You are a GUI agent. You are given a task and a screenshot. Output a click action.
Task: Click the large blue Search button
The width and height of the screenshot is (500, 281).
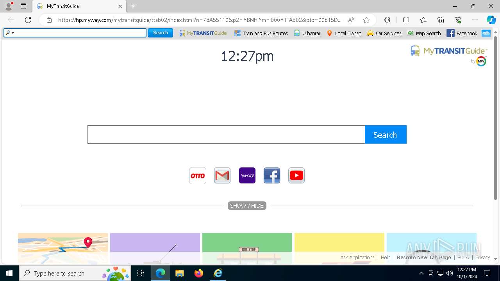(386, 135)
